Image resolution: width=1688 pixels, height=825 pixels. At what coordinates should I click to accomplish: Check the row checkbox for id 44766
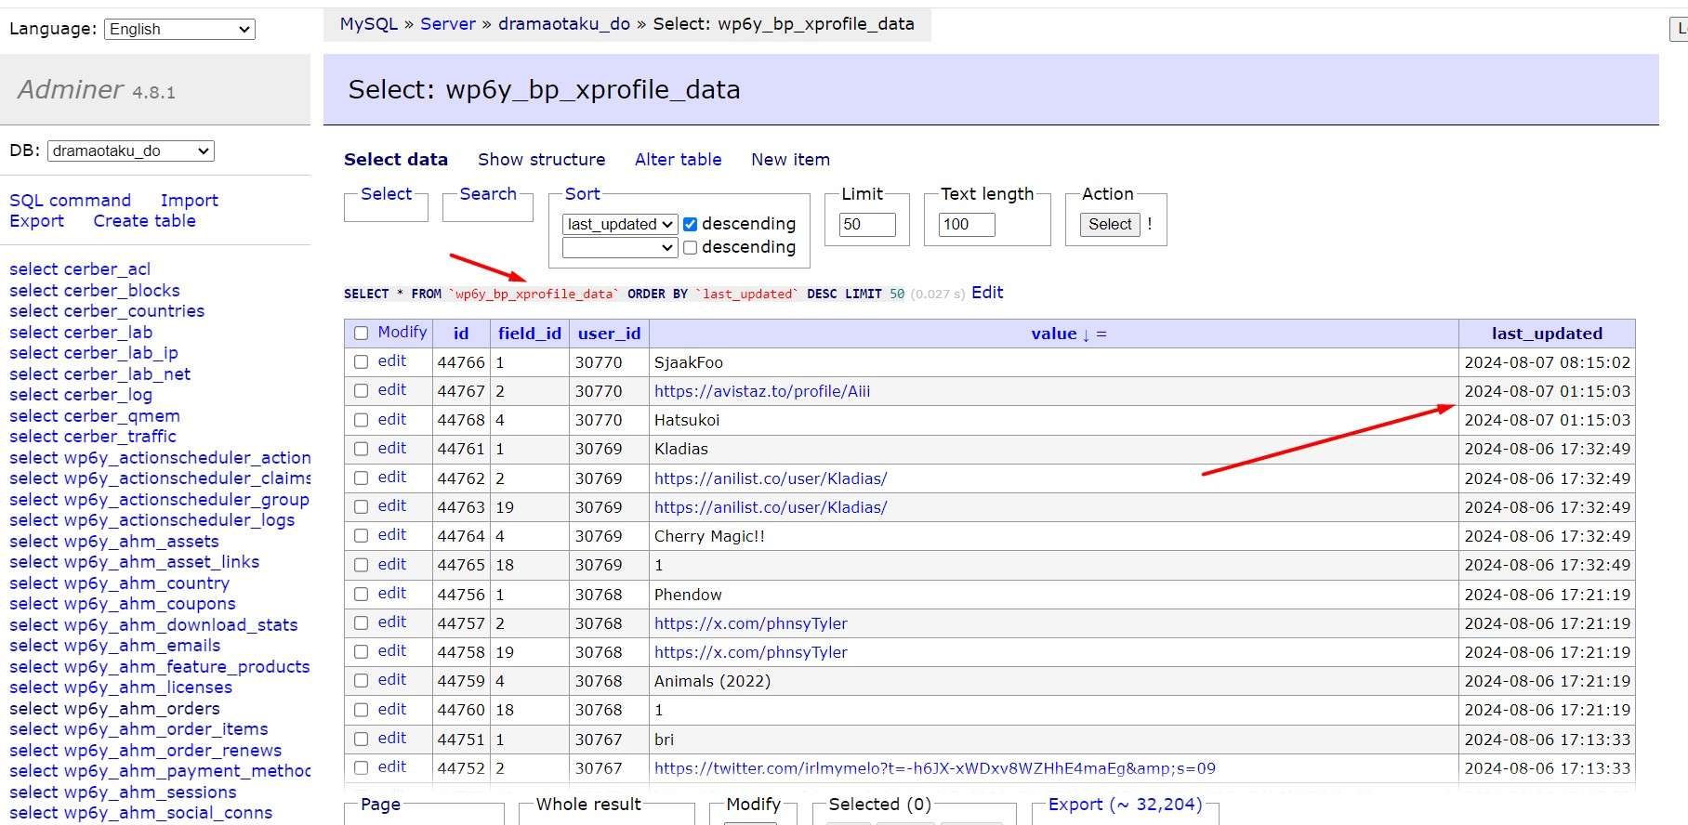pyautogui.click(x=361, y=362)
